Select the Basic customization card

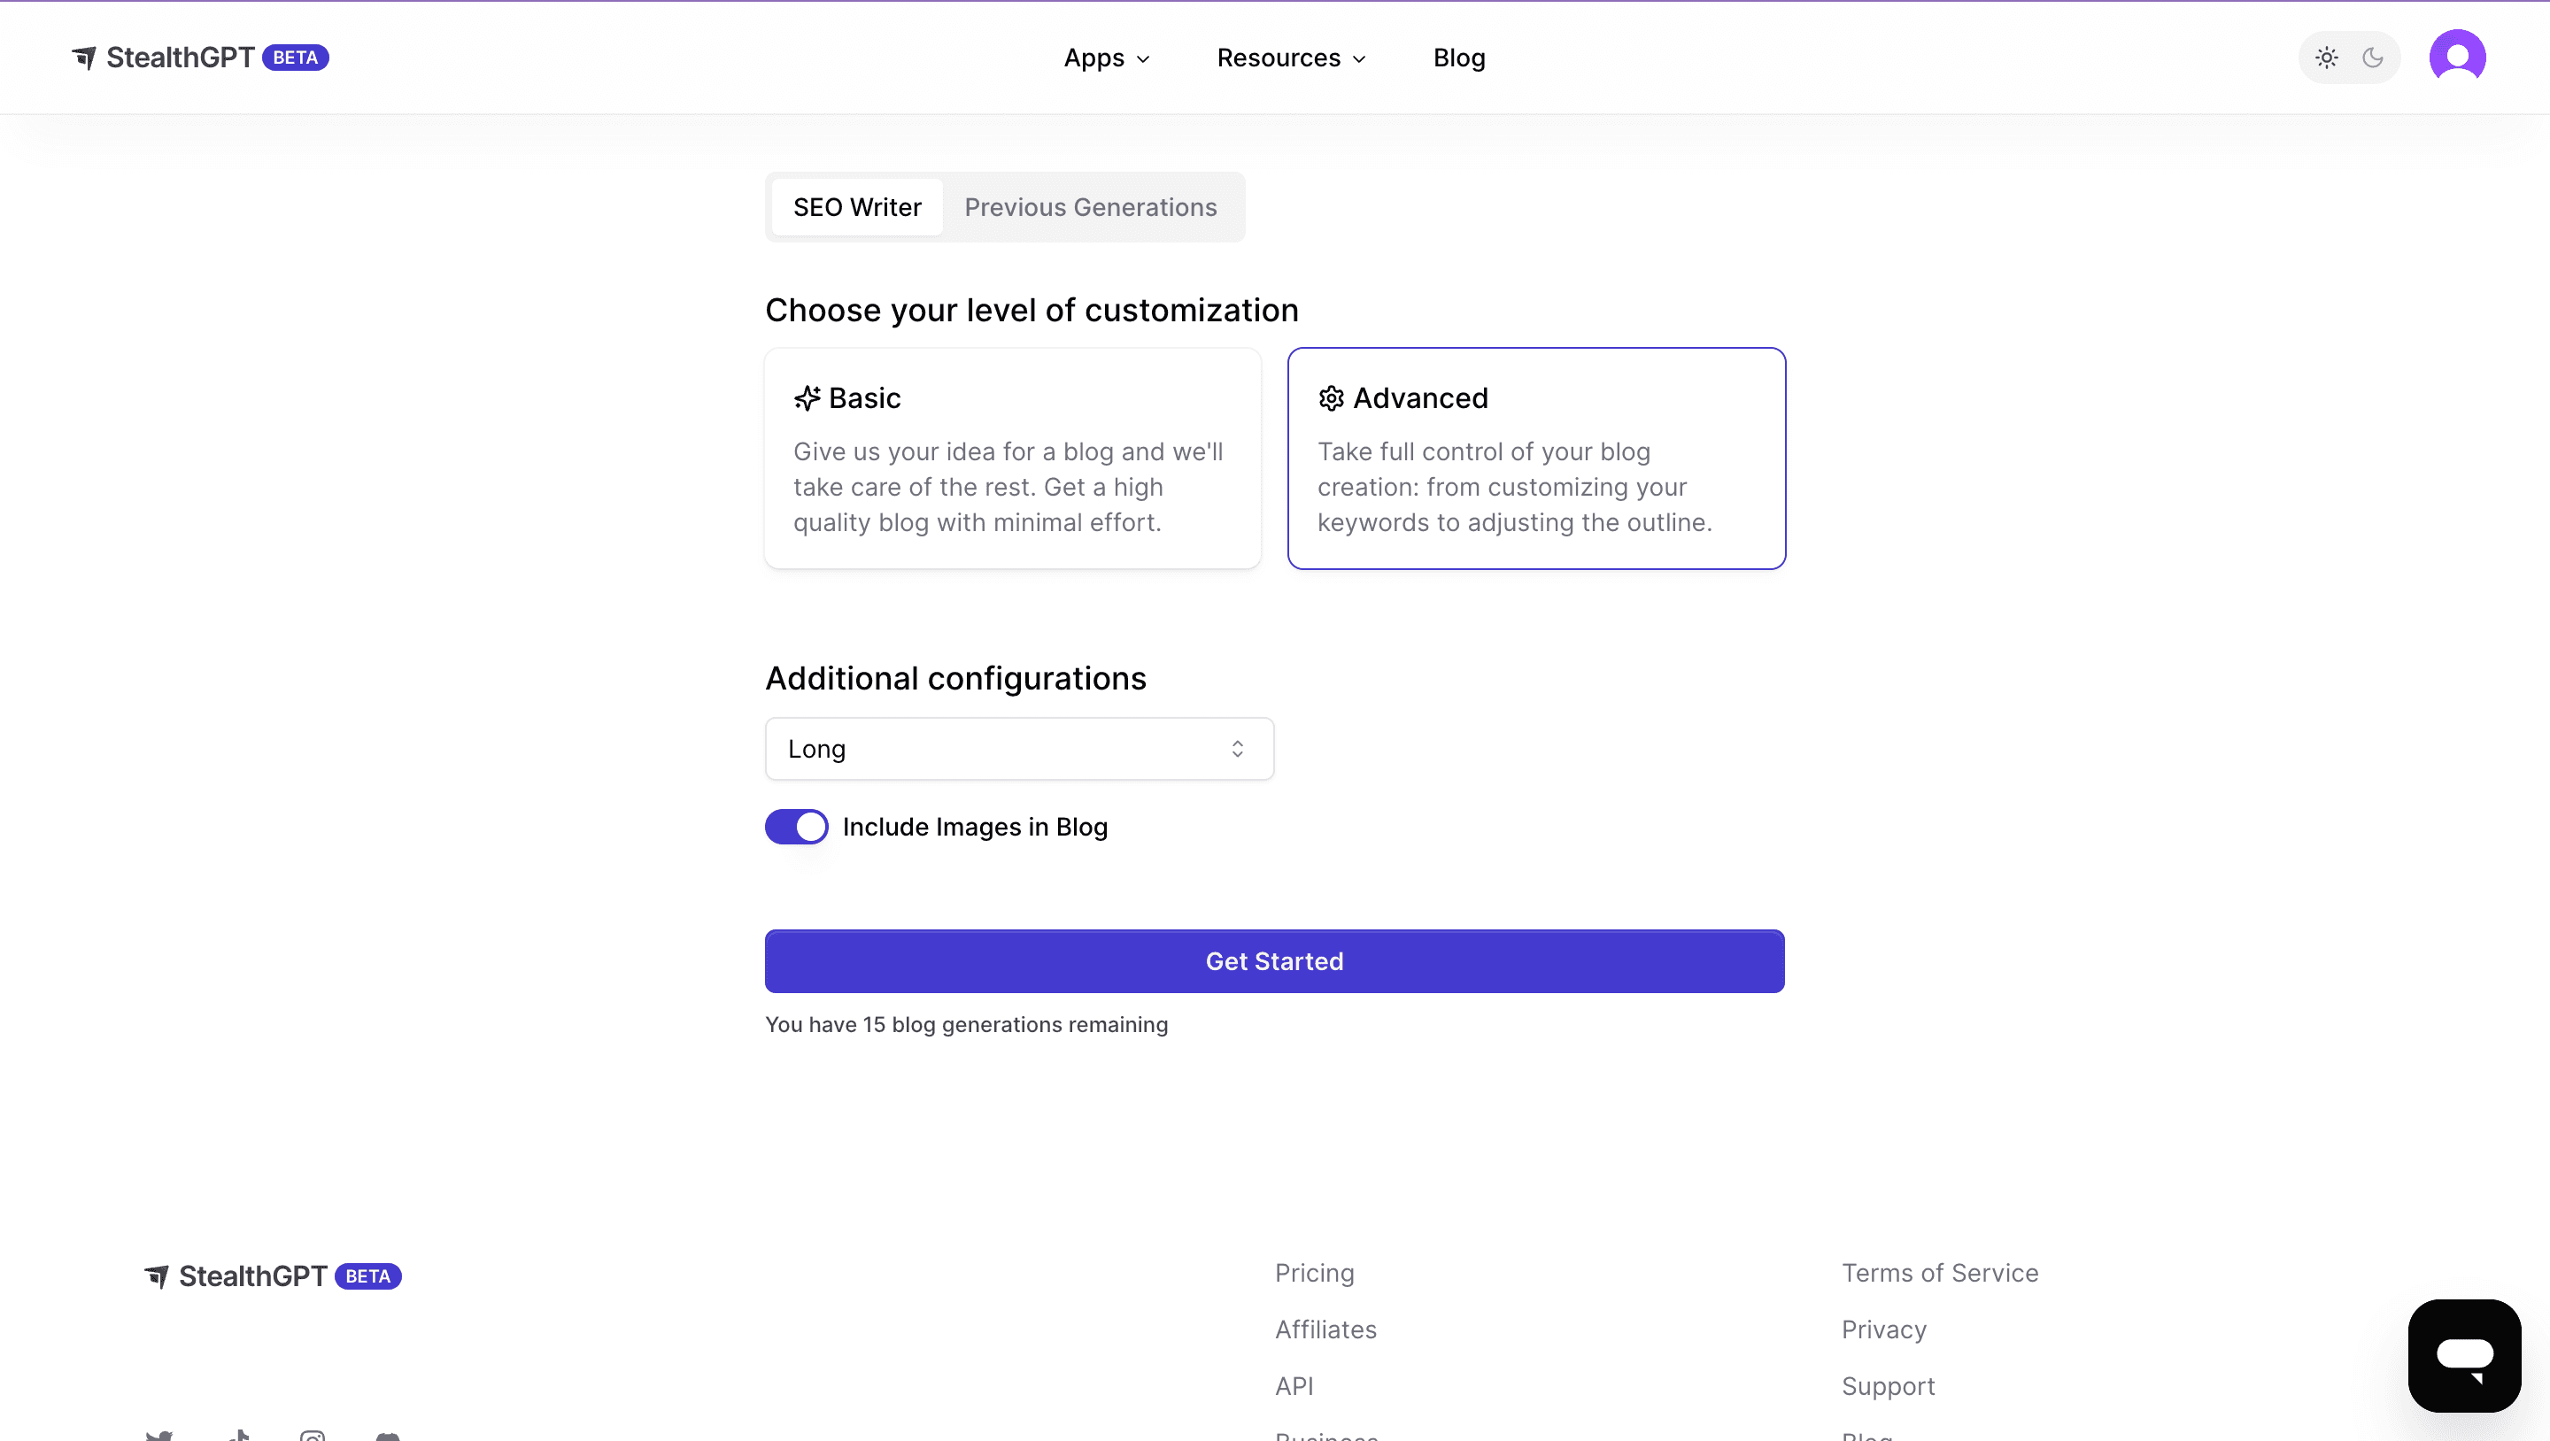tap(1013, 458)
